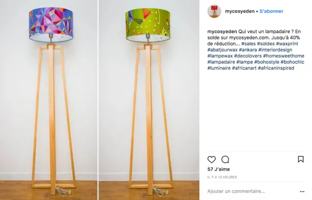Open the #bohochic hashtag
The width and height of the screenshot is (312, 200).
point(292,62)
